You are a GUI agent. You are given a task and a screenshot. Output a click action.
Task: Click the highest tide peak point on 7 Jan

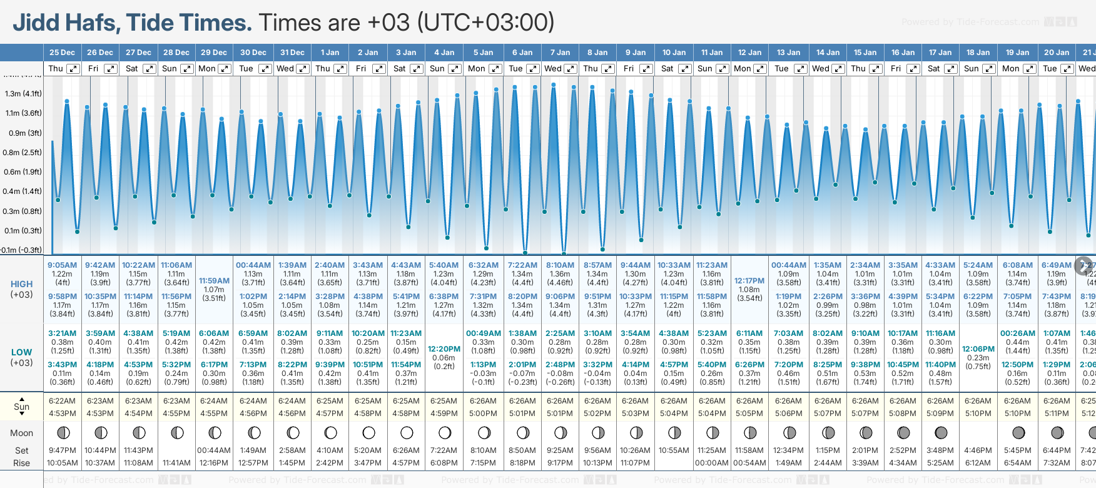554,85
